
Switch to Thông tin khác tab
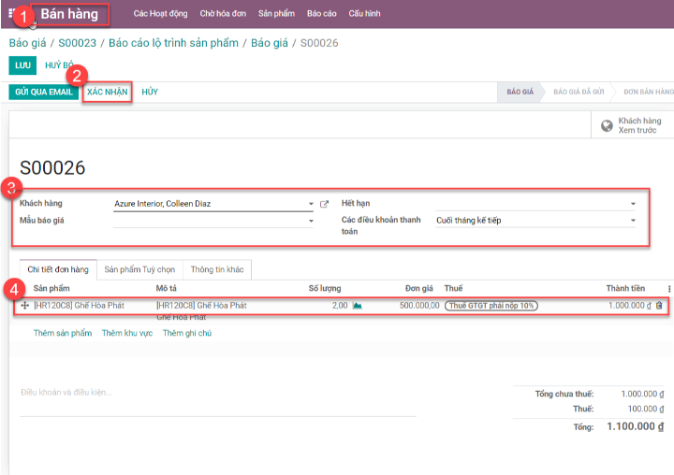pyautogui.click(x=216, y=269)
